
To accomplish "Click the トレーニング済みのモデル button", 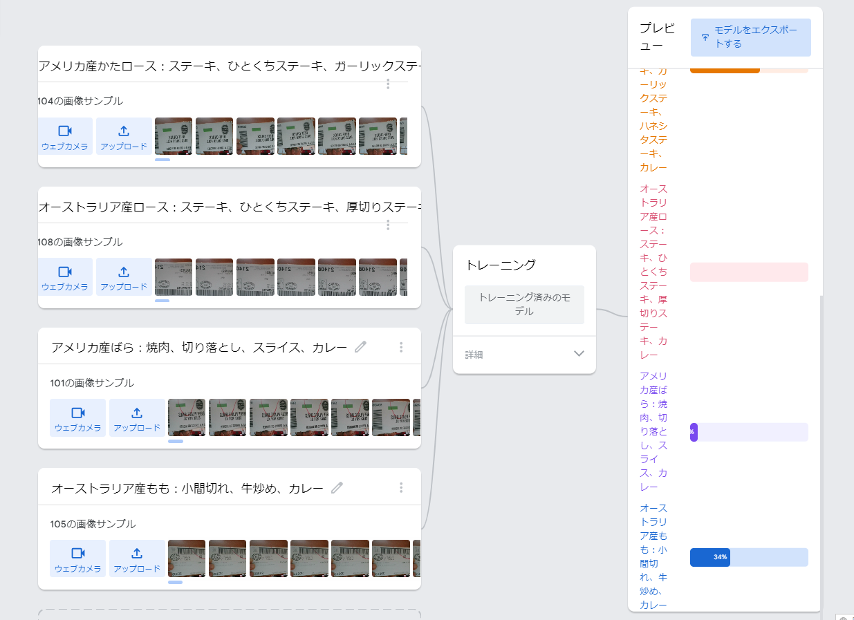I will click(x=523, y=305).
